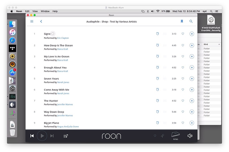Click the tag icon for My Love Is An Ocean
The height and width of the screenshot is (152, 229).
pyautogui.click(x=157, y=56)
